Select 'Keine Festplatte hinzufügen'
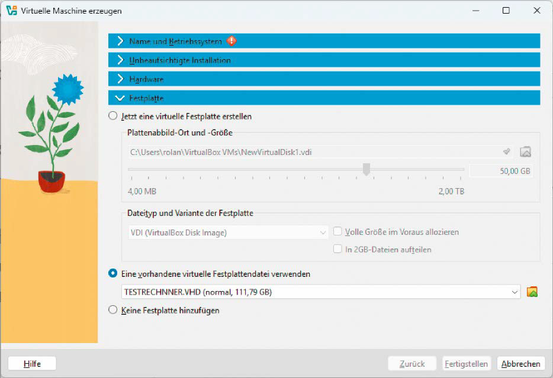The image size is (553, 378). [x=112, y=309]
